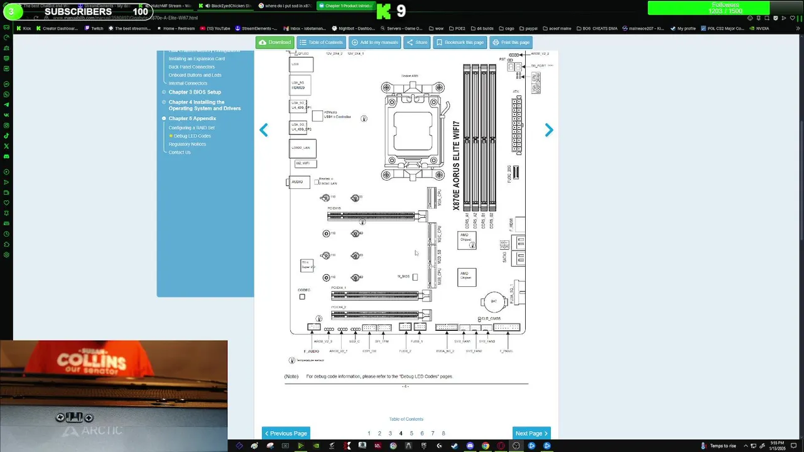This screenshot has height=452, width=804.
Task: Open the Kick bookmark
Action: [24, 28]
